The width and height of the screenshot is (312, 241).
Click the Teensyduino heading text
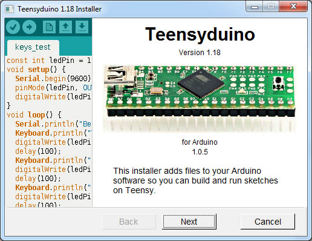(200, 35)
